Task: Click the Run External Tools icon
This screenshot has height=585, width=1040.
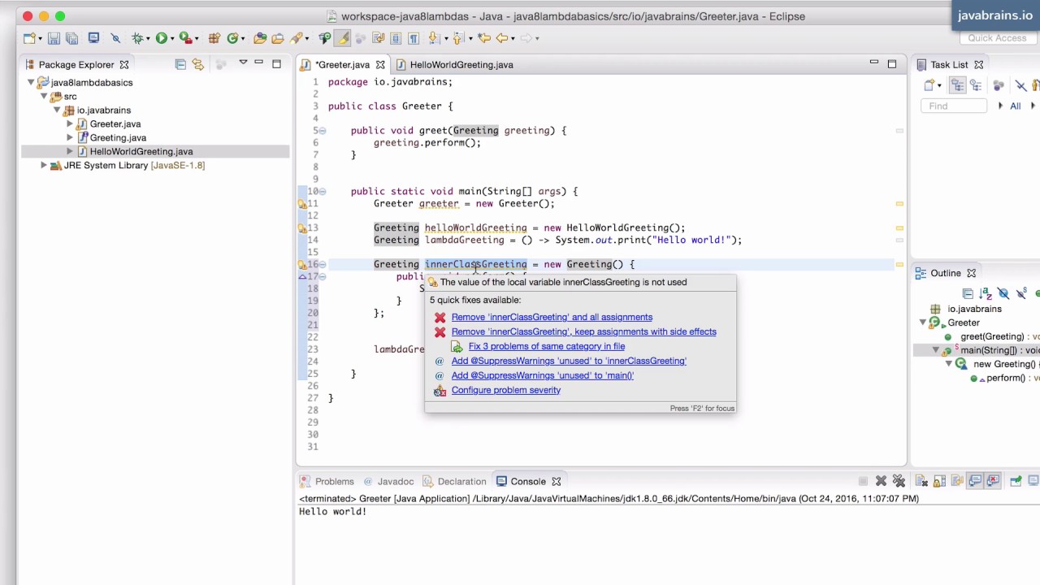Action: click(x=185, y=38)
